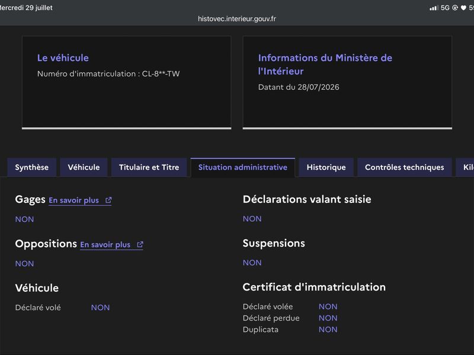The height and width of the screenshot is (355, 474).
Task: Click the Déclaré volé label
Action: pyautogui.click(x=38, y=308)
